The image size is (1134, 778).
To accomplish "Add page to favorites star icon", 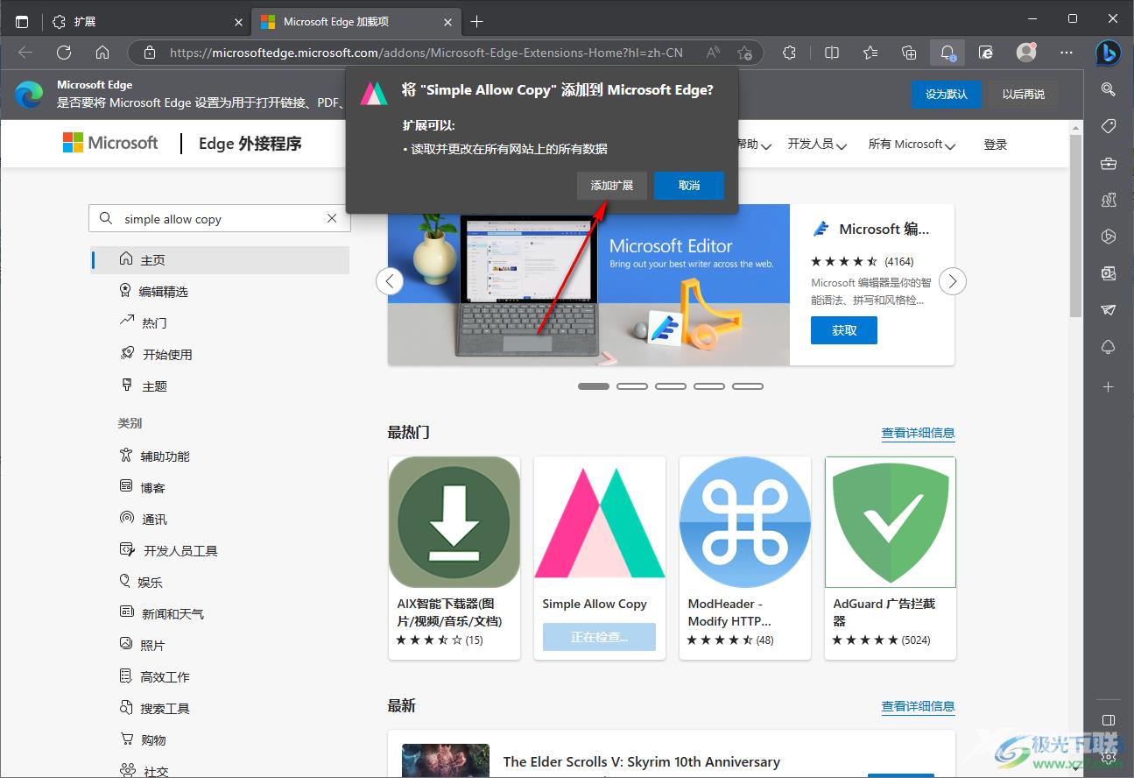I will coord(744,53).
